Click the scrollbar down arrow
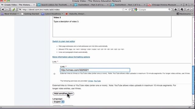This screenshot has width=195, height=109. click(x=193, y=105)
